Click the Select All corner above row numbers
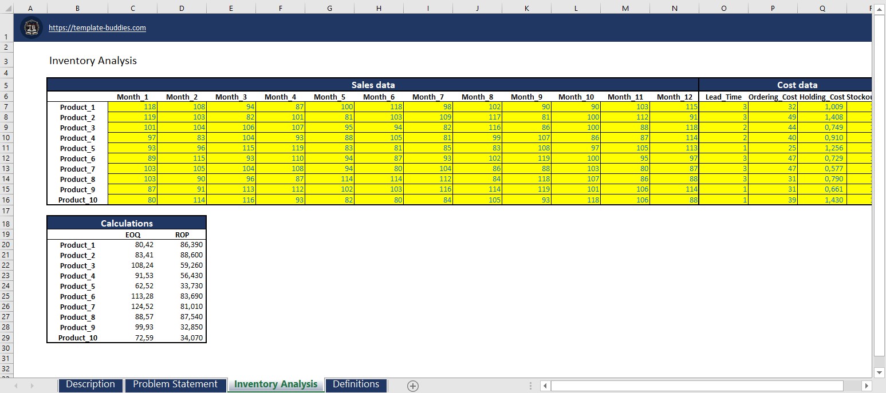886x393 pixels. coord(7,8)
